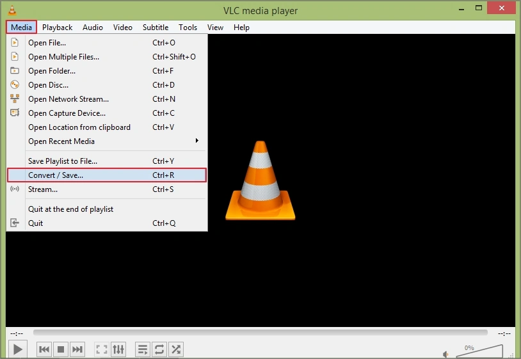Click the Open Folder icon
This screenshot has width=521, height=359.
[15, 70]
